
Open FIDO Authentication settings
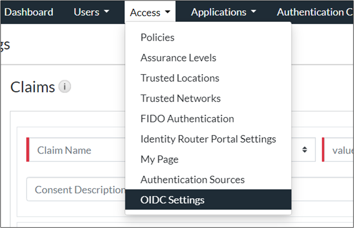click(187, 119)
